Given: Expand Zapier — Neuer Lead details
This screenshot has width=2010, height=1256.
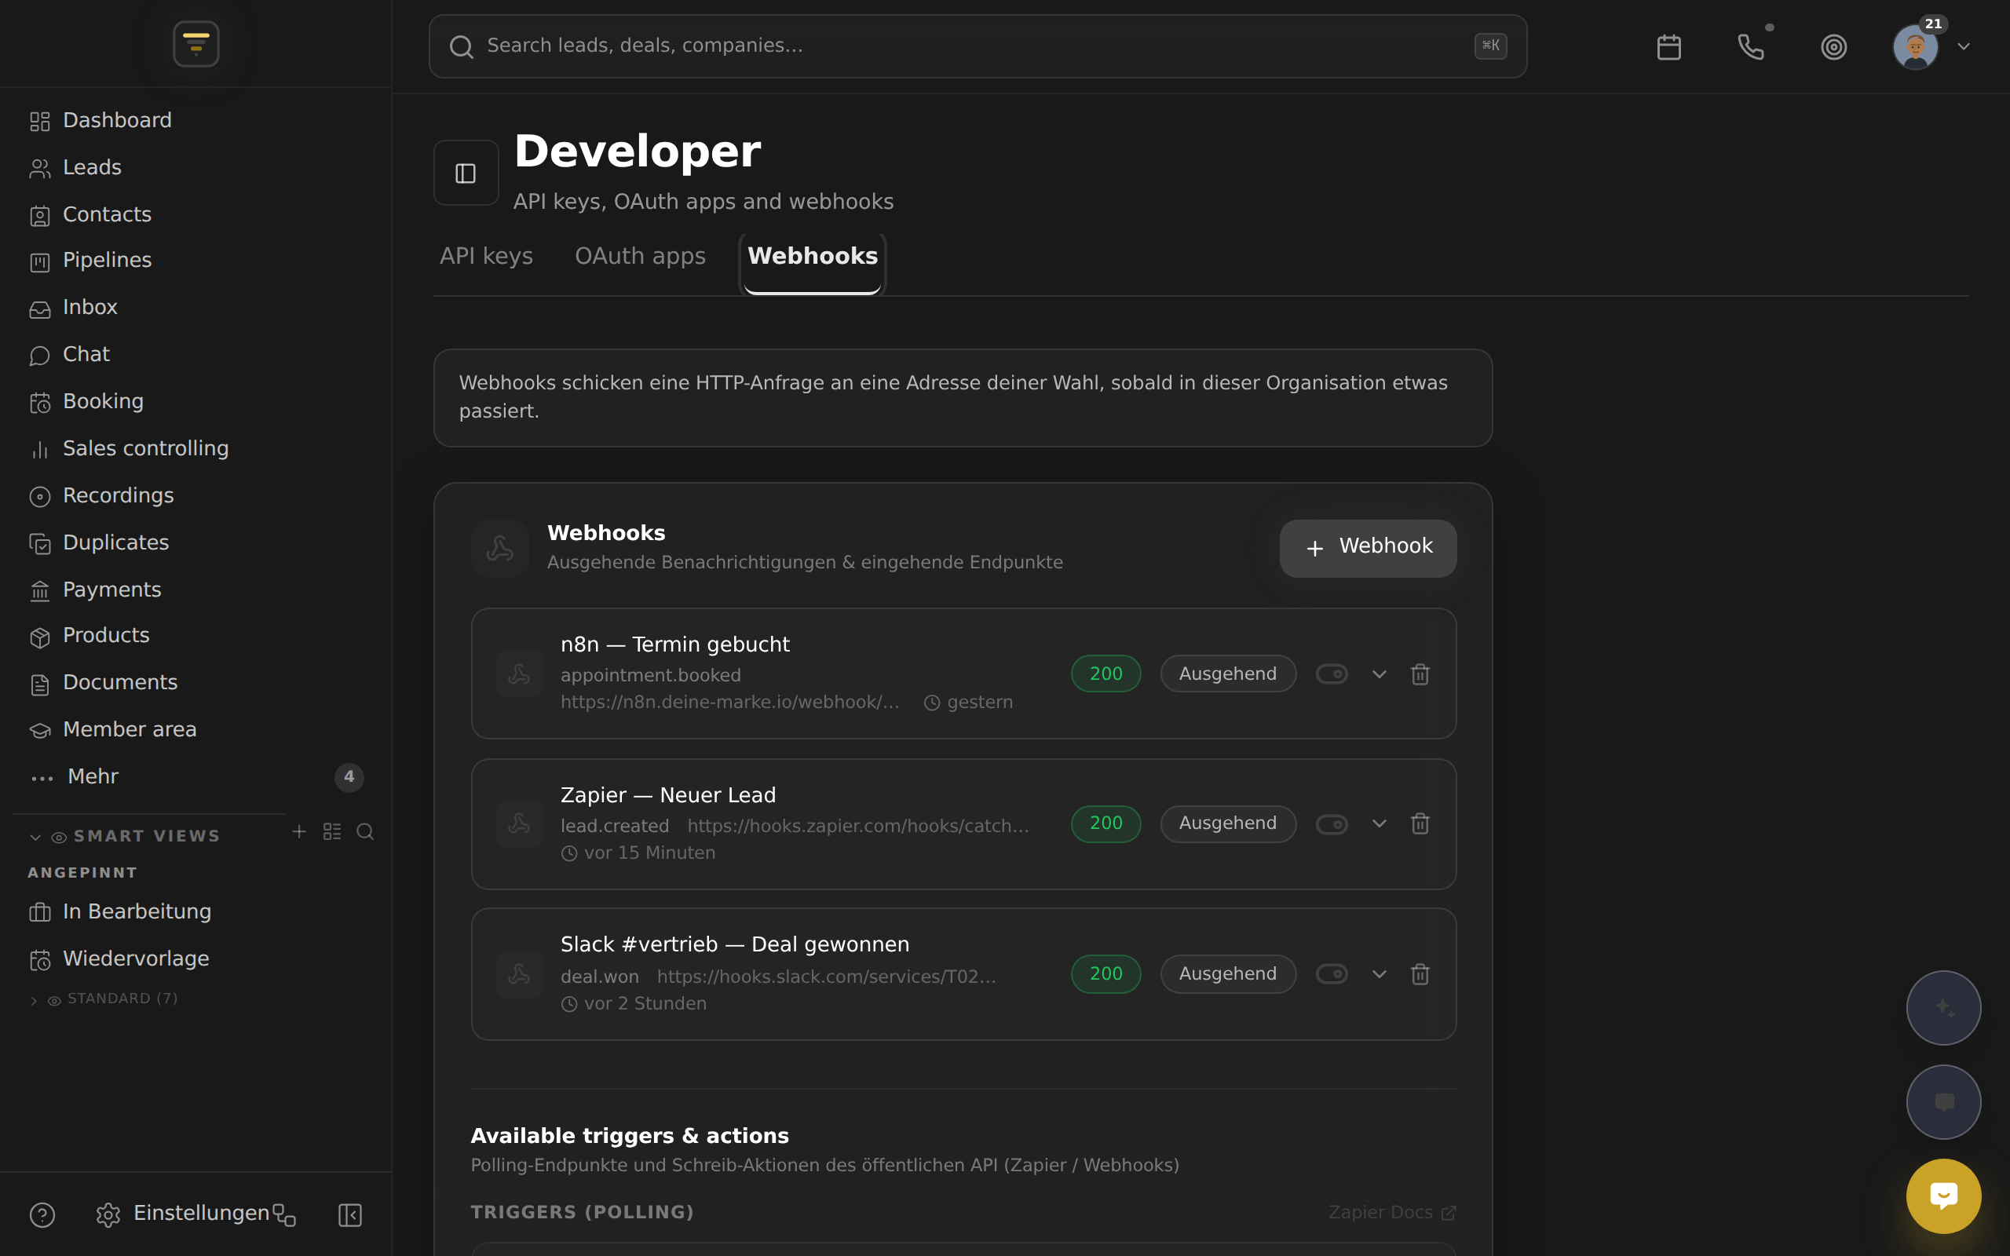Looking at the screenshot, I should point(1380,823).
